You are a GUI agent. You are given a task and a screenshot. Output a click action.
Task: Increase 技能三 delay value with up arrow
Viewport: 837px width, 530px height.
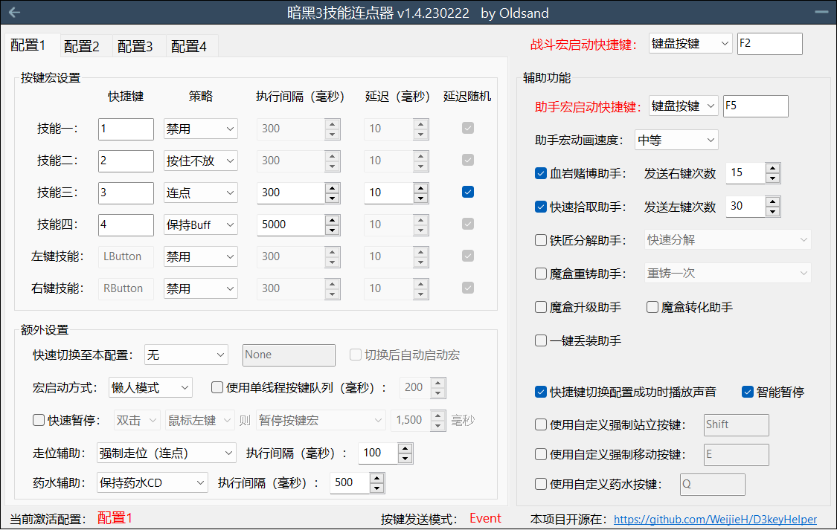420,187
